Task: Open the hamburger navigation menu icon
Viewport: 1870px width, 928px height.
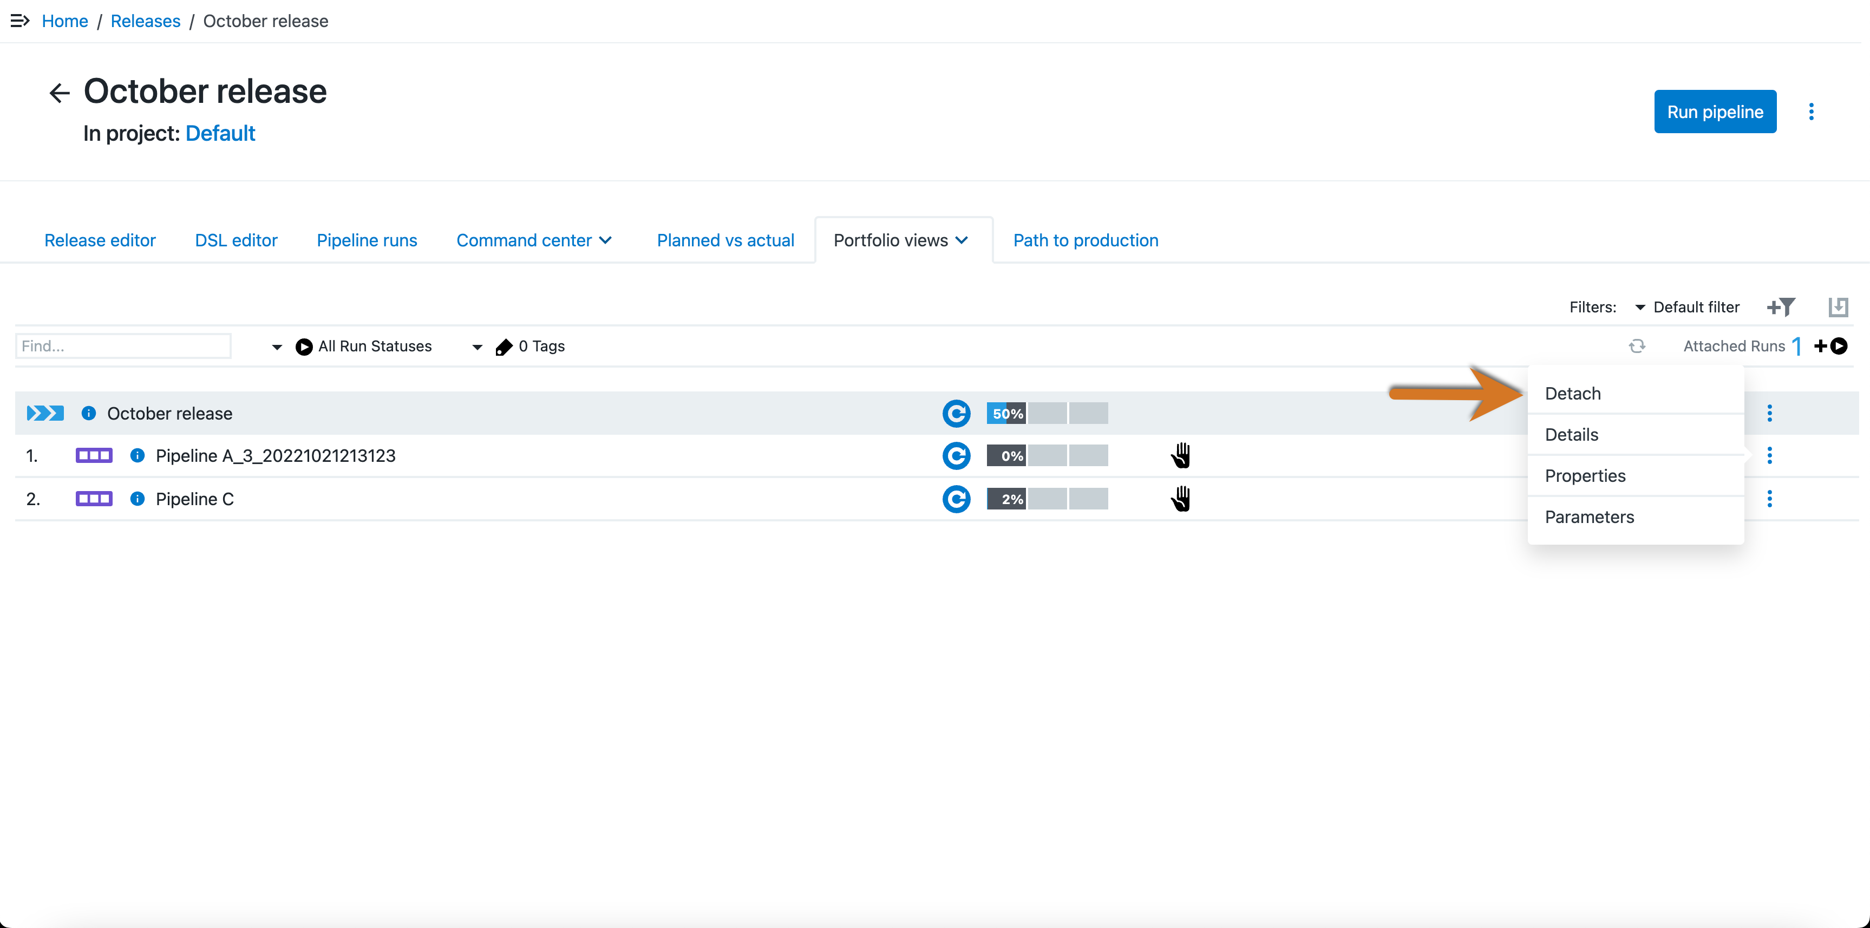Action: point(19,21)
